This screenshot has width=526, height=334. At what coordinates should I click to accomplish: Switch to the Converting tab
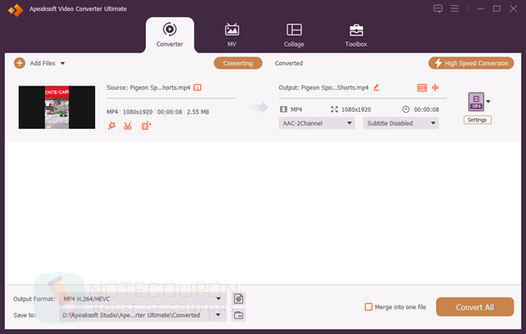click(x=238, y=63)
